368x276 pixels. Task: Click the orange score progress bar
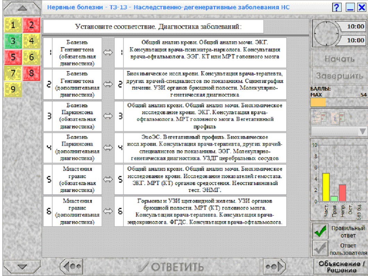point(318,102)
